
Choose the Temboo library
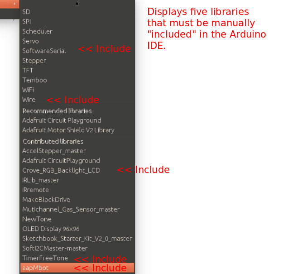point(34,80)
